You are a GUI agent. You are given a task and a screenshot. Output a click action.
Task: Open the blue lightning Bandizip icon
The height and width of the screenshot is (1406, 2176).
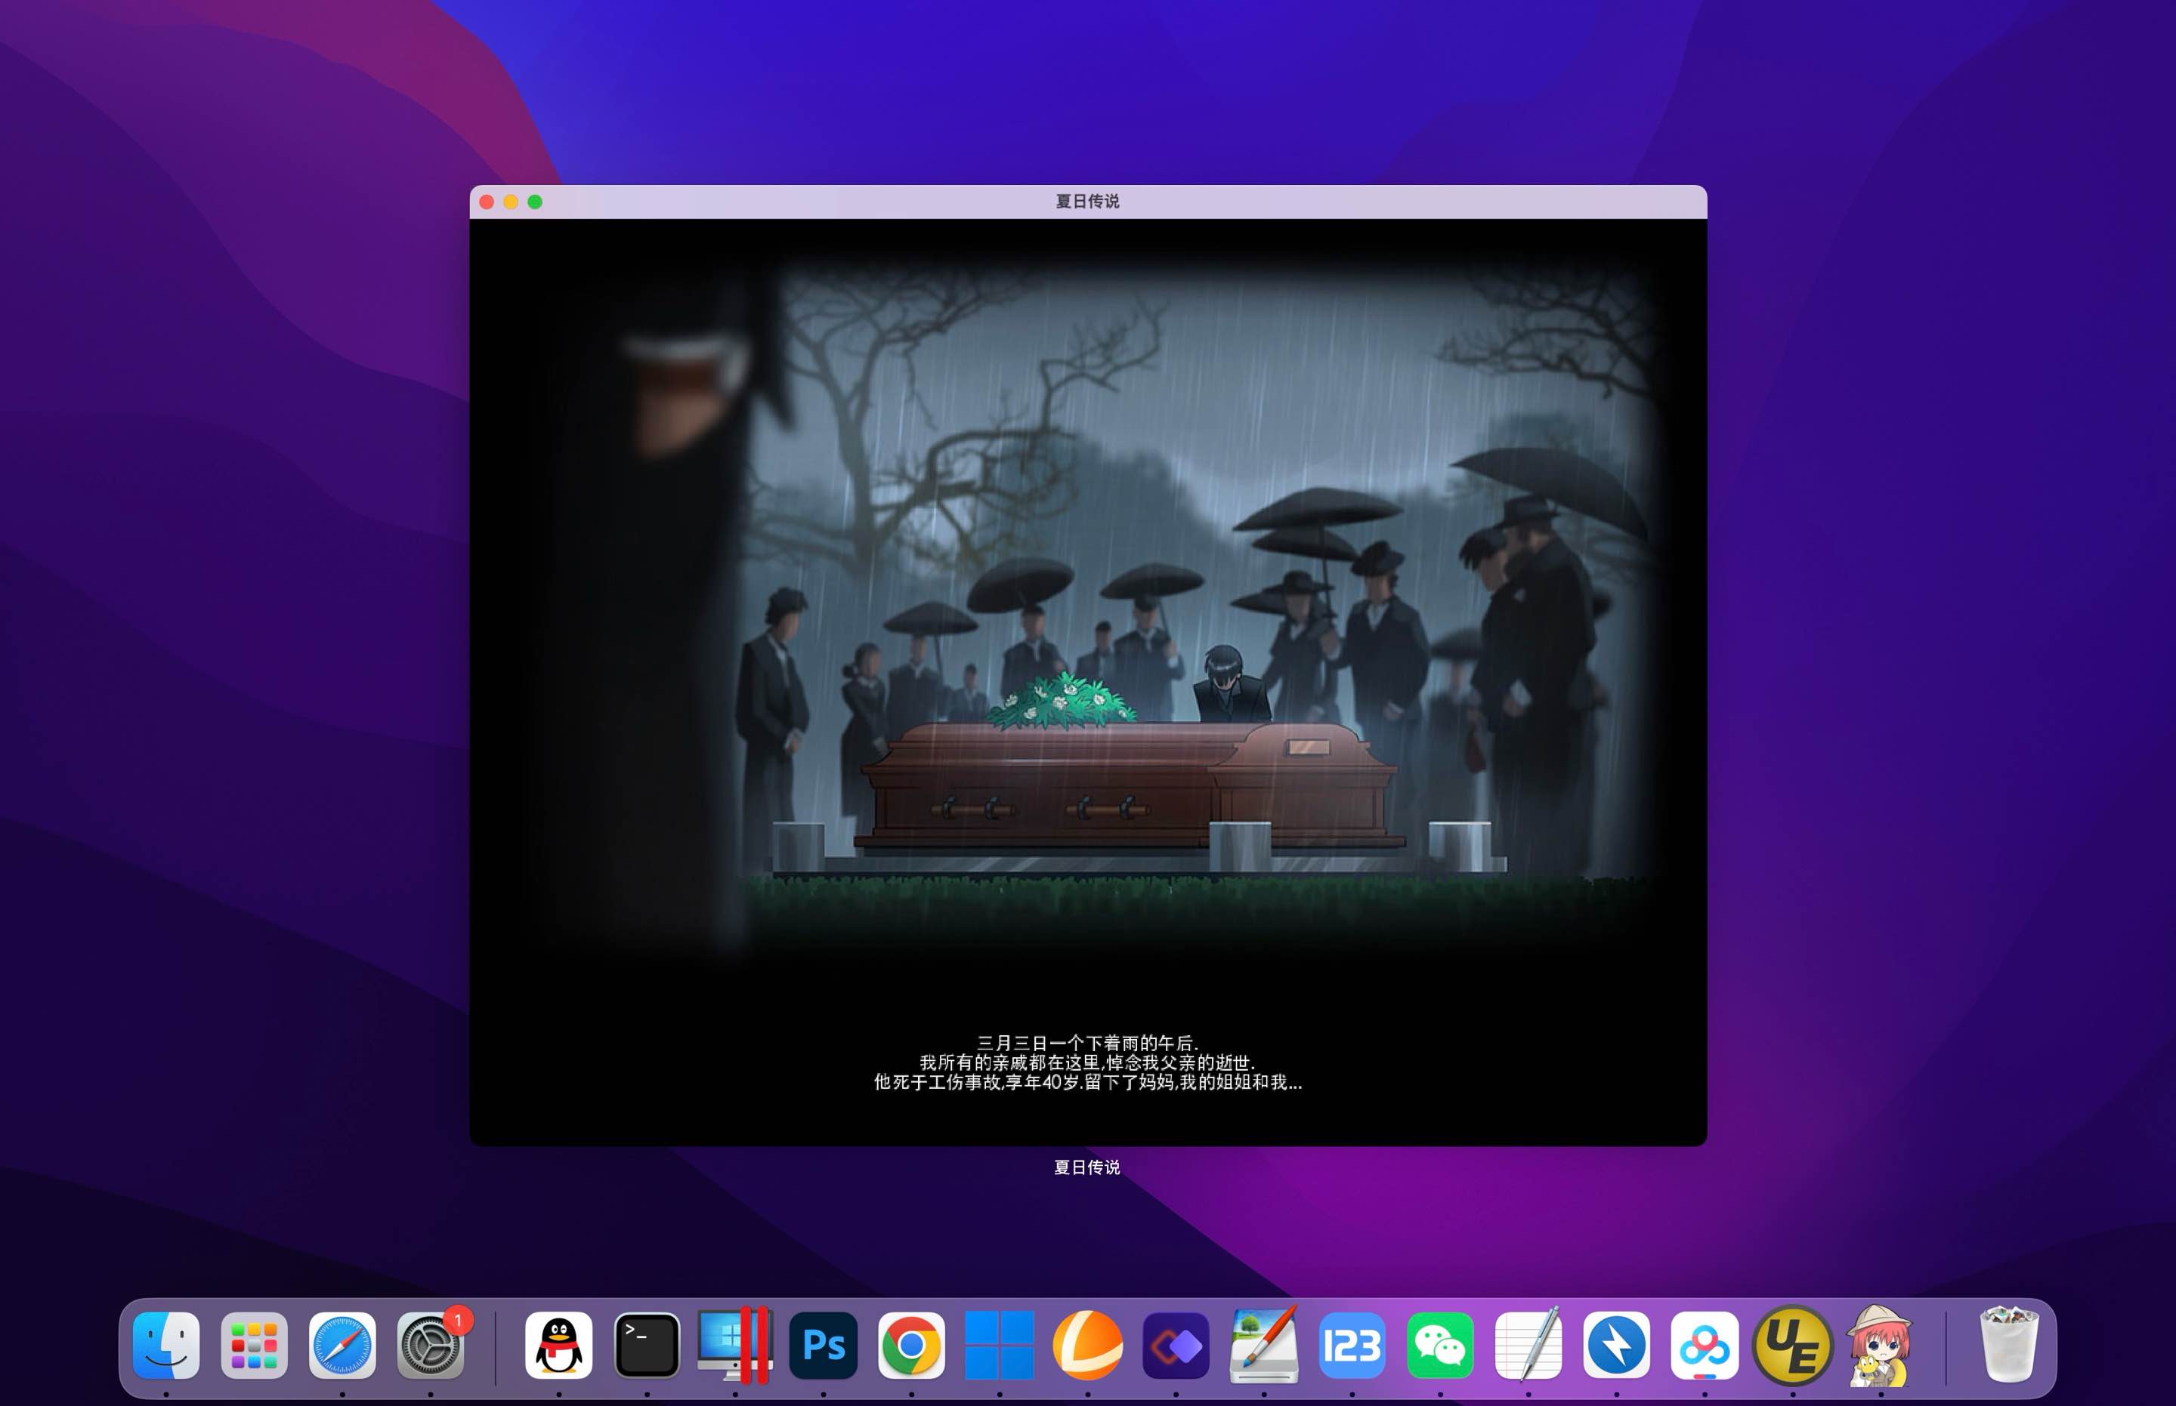click(1616, 1346)
